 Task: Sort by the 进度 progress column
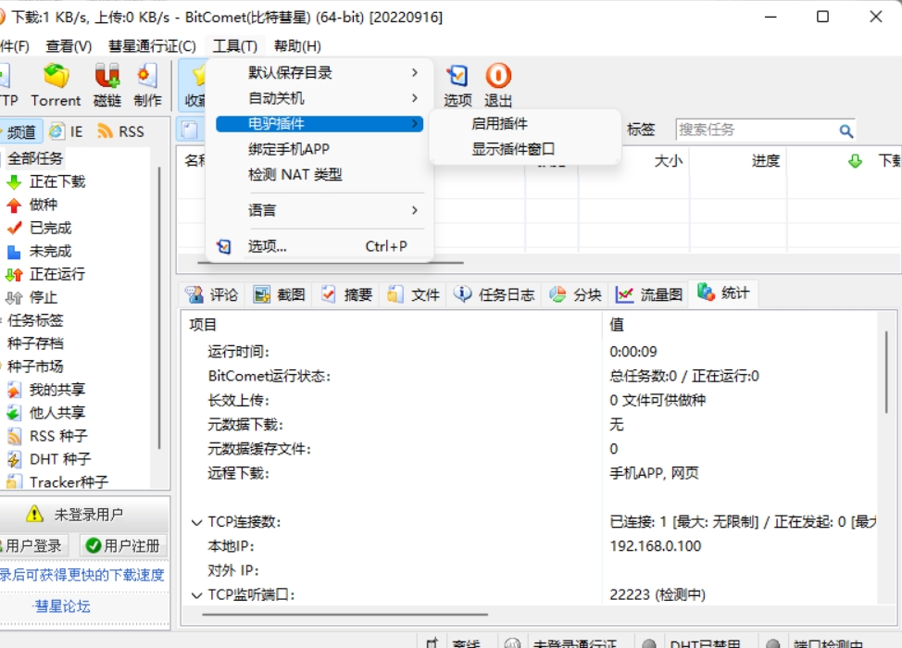(738, 160)
